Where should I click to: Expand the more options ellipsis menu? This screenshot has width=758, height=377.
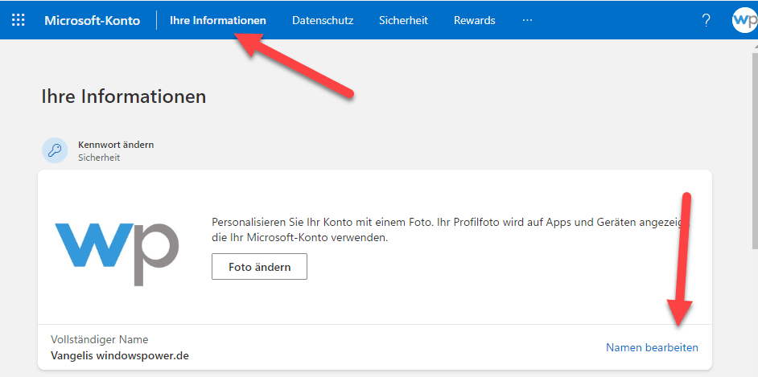pyautogui.click(x=527, y=20)
